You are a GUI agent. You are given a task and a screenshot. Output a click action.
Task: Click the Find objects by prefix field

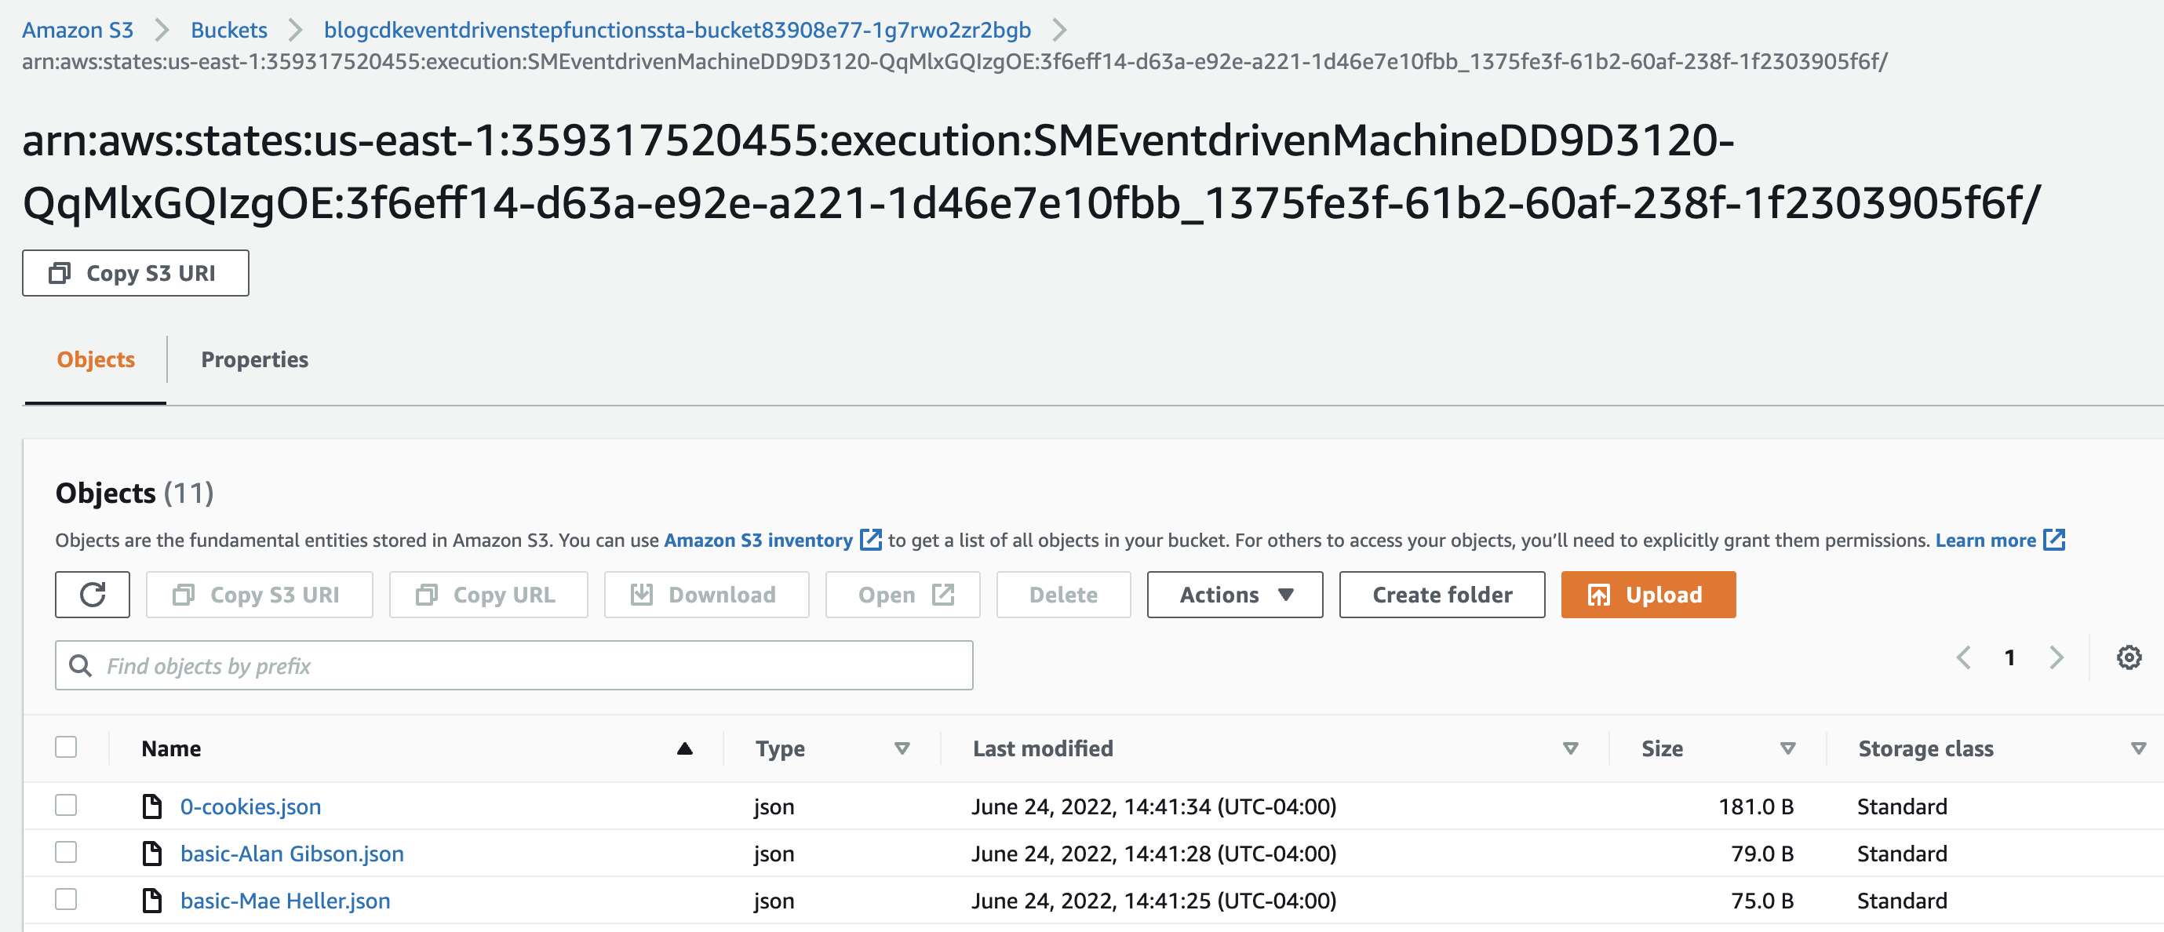(513, 666)
